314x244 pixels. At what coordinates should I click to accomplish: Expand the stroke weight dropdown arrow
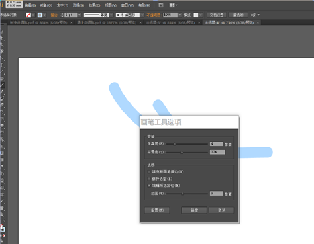click(x=79, y=15)
